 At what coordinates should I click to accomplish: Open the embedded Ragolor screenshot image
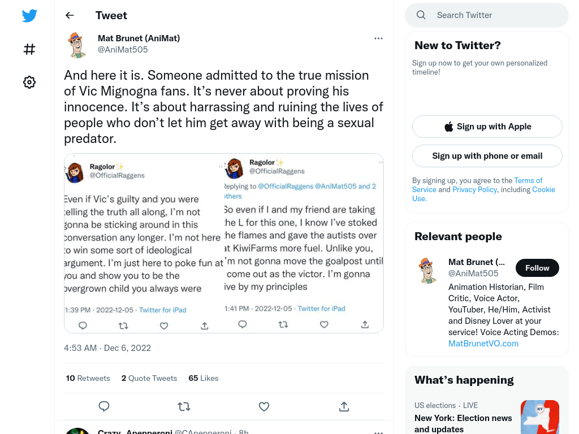224,243
